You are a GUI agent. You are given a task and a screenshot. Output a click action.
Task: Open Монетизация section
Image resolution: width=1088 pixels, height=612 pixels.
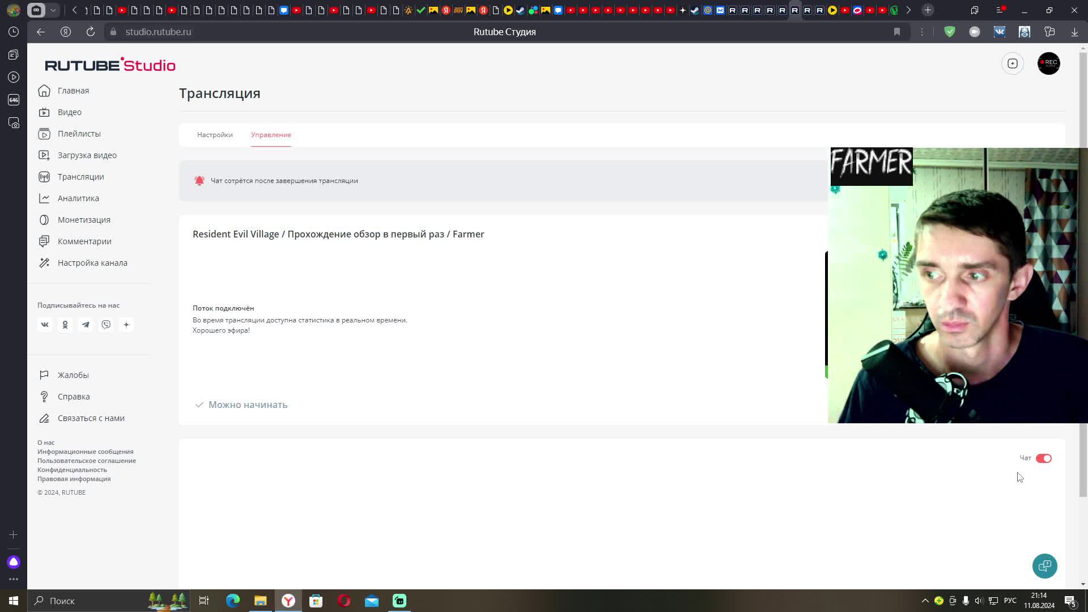coord(74,220)
